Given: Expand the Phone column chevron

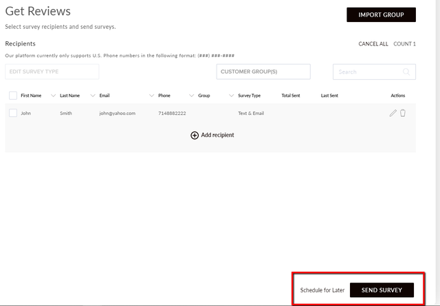Looking at the screenshot, I should point(191,96).
